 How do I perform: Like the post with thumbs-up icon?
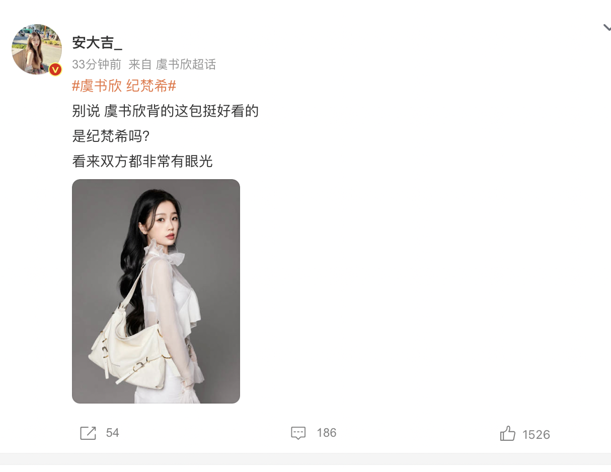508,433
